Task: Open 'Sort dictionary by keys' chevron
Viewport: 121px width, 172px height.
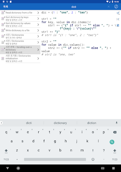Action: coord(38,18)
